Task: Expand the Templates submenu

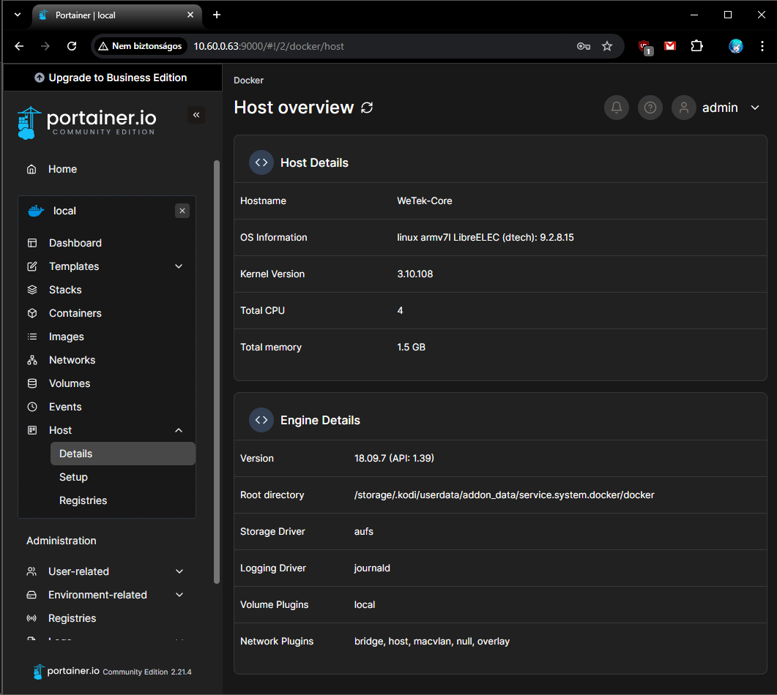Action: [179, 266]
